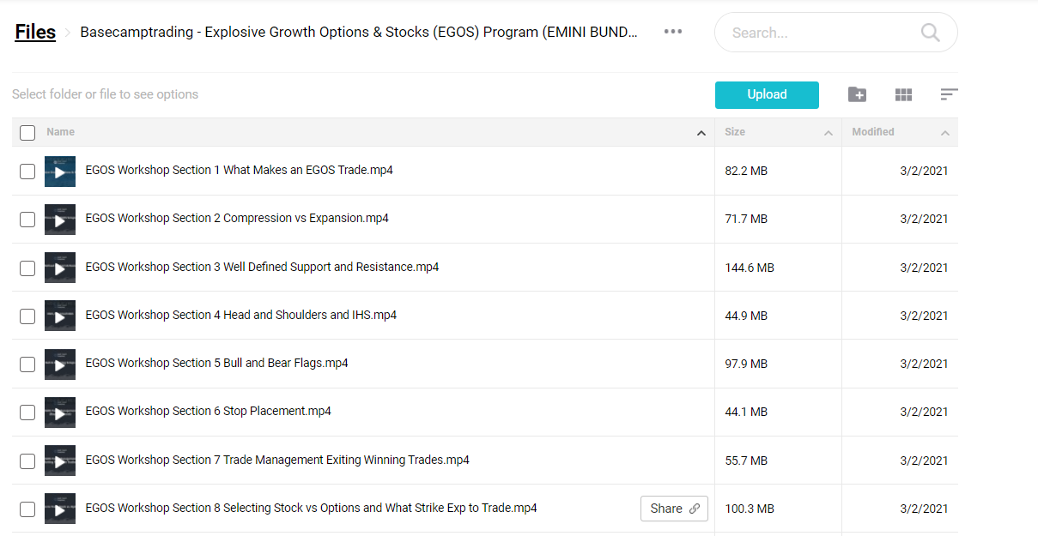Select checkbox for Section 4 Head and Shoulders
Viewport: 1038px width, 536px height.
[x=27, y=316]
